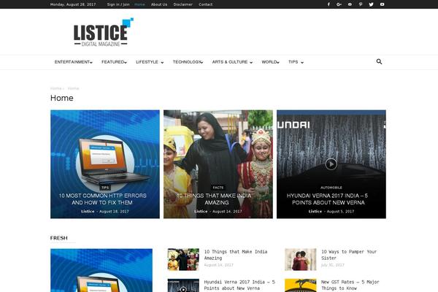This screenshot has height=292, width=438.
Task: Click Listice author on HTTP Errors card
Action: click(88, 211)
